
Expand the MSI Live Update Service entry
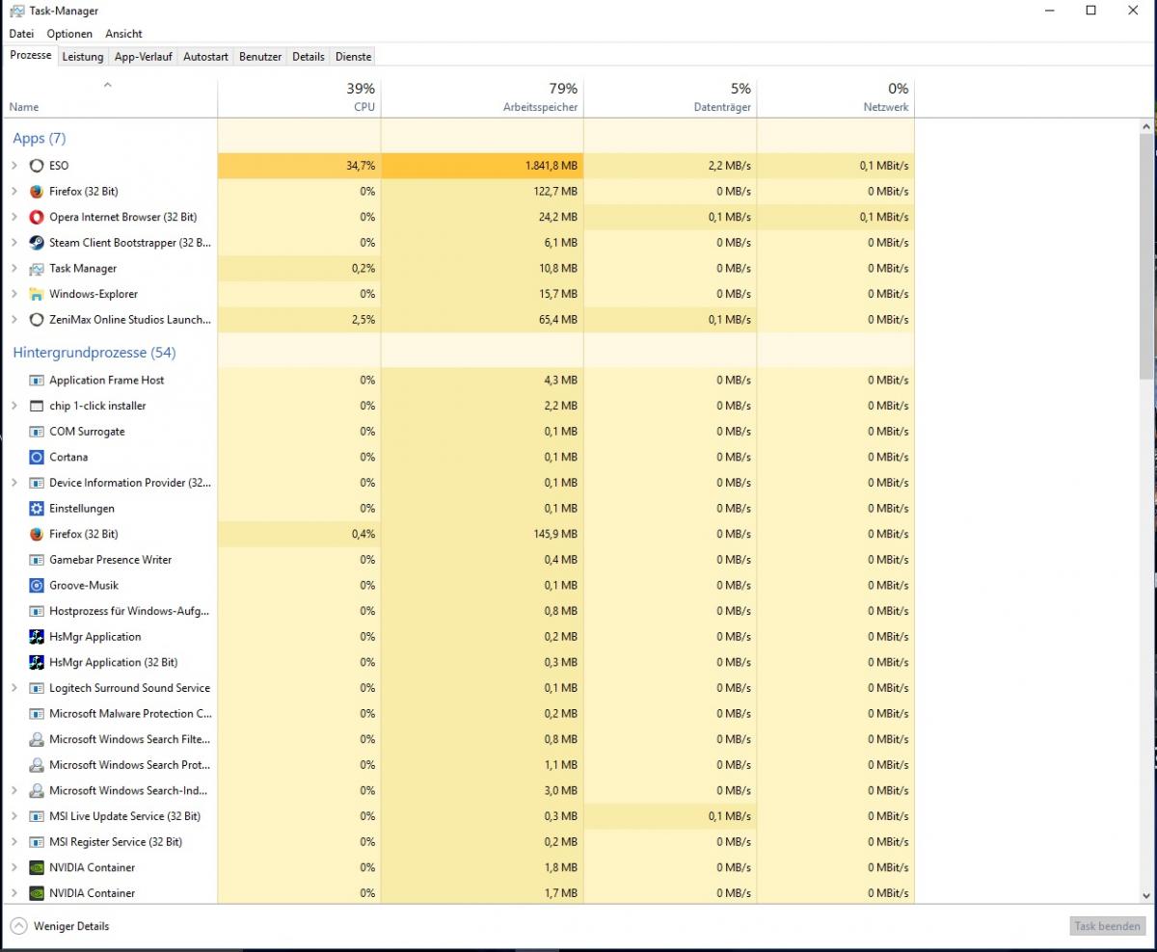[13, 816]
